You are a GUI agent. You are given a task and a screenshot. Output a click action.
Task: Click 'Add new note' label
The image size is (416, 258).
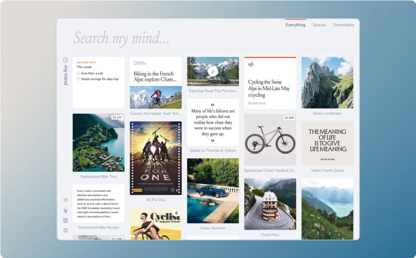[x=86, y=62]
